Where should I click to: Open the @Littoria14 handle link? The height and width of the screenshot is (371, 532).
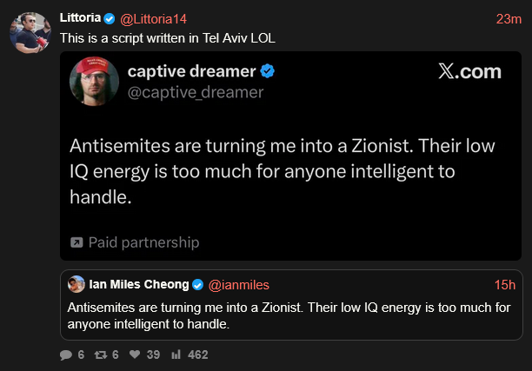tap(153, 18)
